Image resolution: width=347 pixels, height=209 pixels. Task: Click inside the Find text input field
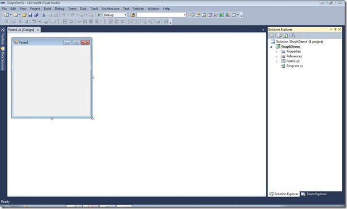[160, 15]
